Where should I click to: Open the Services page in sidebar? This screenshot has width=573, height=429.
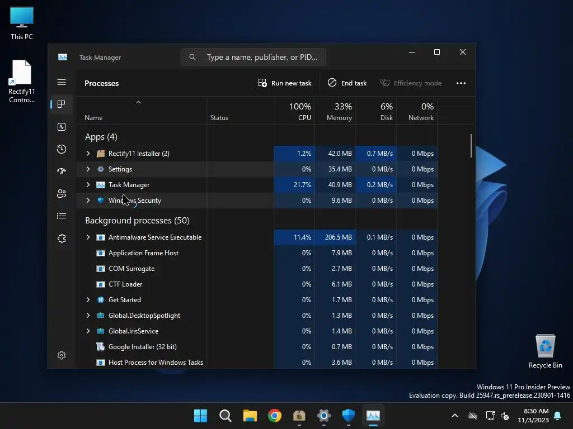(62, 238)
